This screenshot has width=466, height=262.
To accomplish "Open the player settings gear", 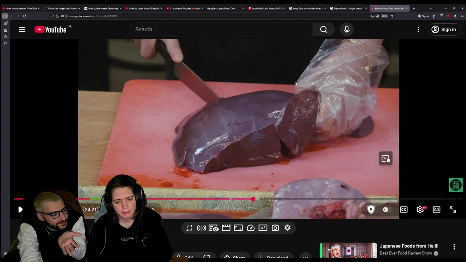I will coord(420,210).
